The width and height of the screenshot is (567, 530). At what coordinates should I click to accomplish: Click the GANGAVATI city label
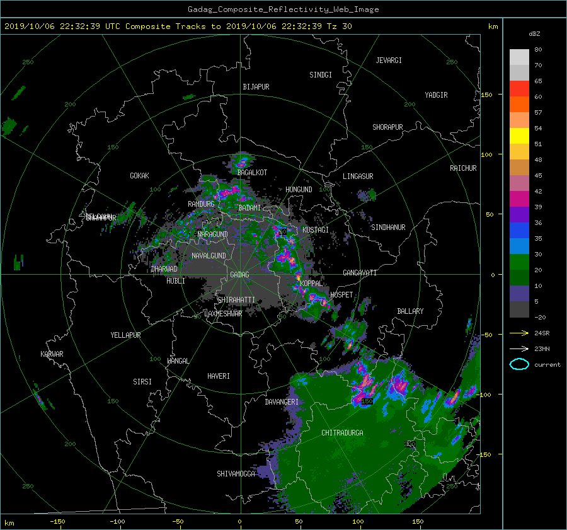coord(360,272)
